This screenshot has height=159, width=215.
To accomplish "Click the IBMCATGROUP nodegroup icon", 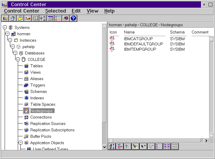I will (x=112, y=39).
